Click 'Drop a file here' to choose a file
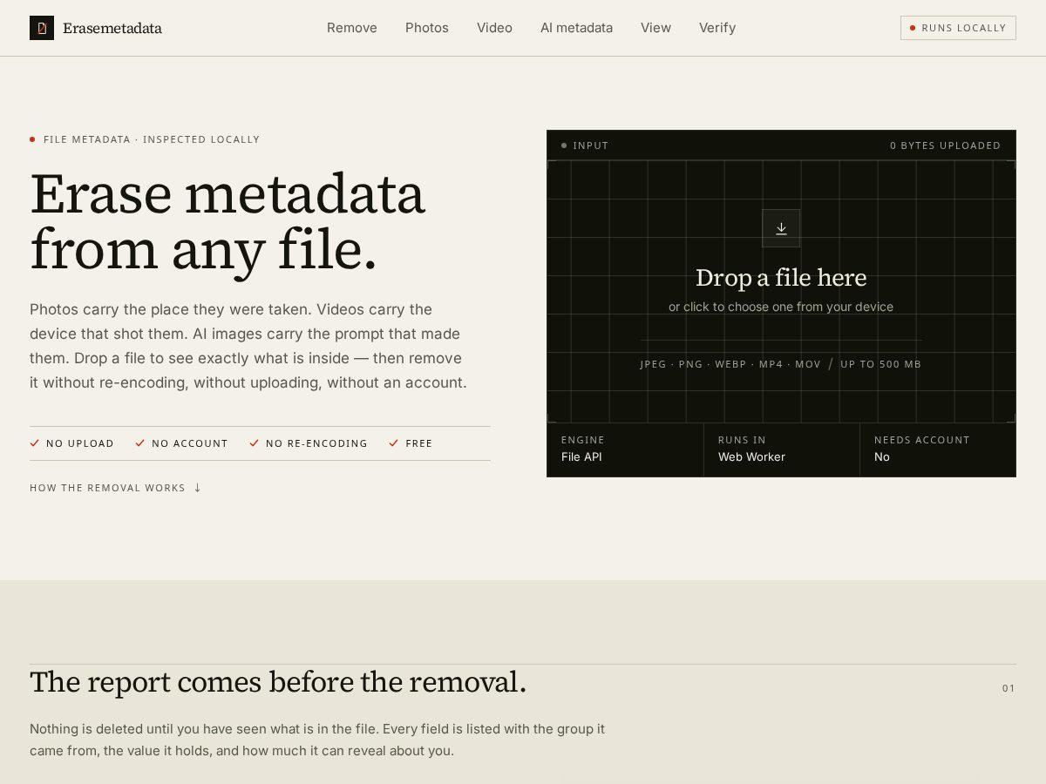The width and height of the screenshot is (1046, 784). 781,278
